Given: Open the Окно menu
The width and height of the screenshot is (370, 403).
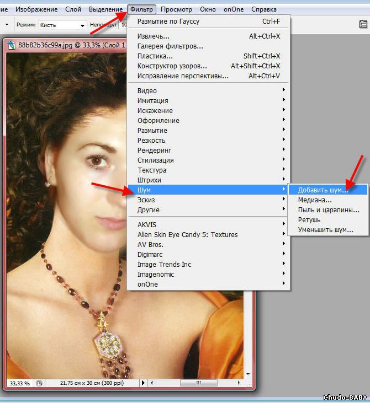Looking at the screenshot, I should click(208, 9).
